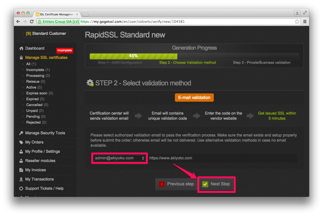The image size is (323, 216).
Task: Click the My Transactions download icon
Action: click(x=21, y=179)
